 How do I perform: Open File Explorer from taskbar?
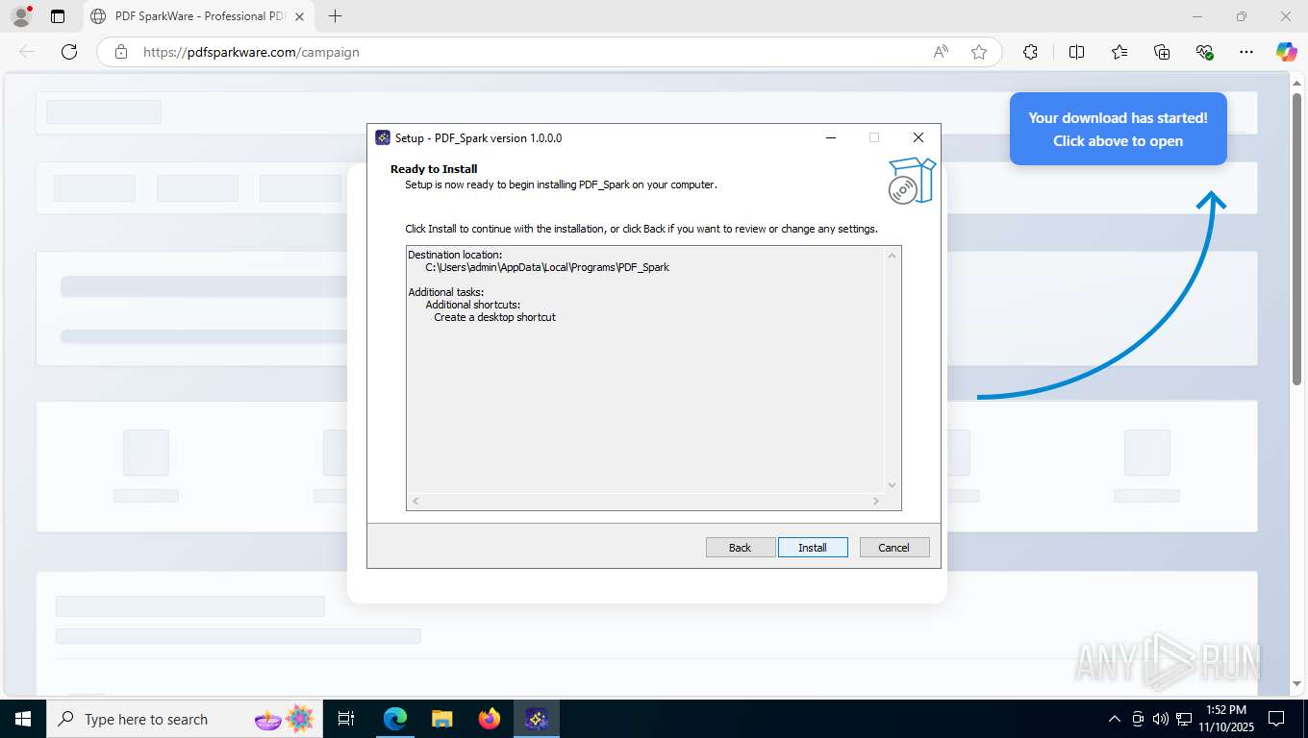click(x=441, y=719)
